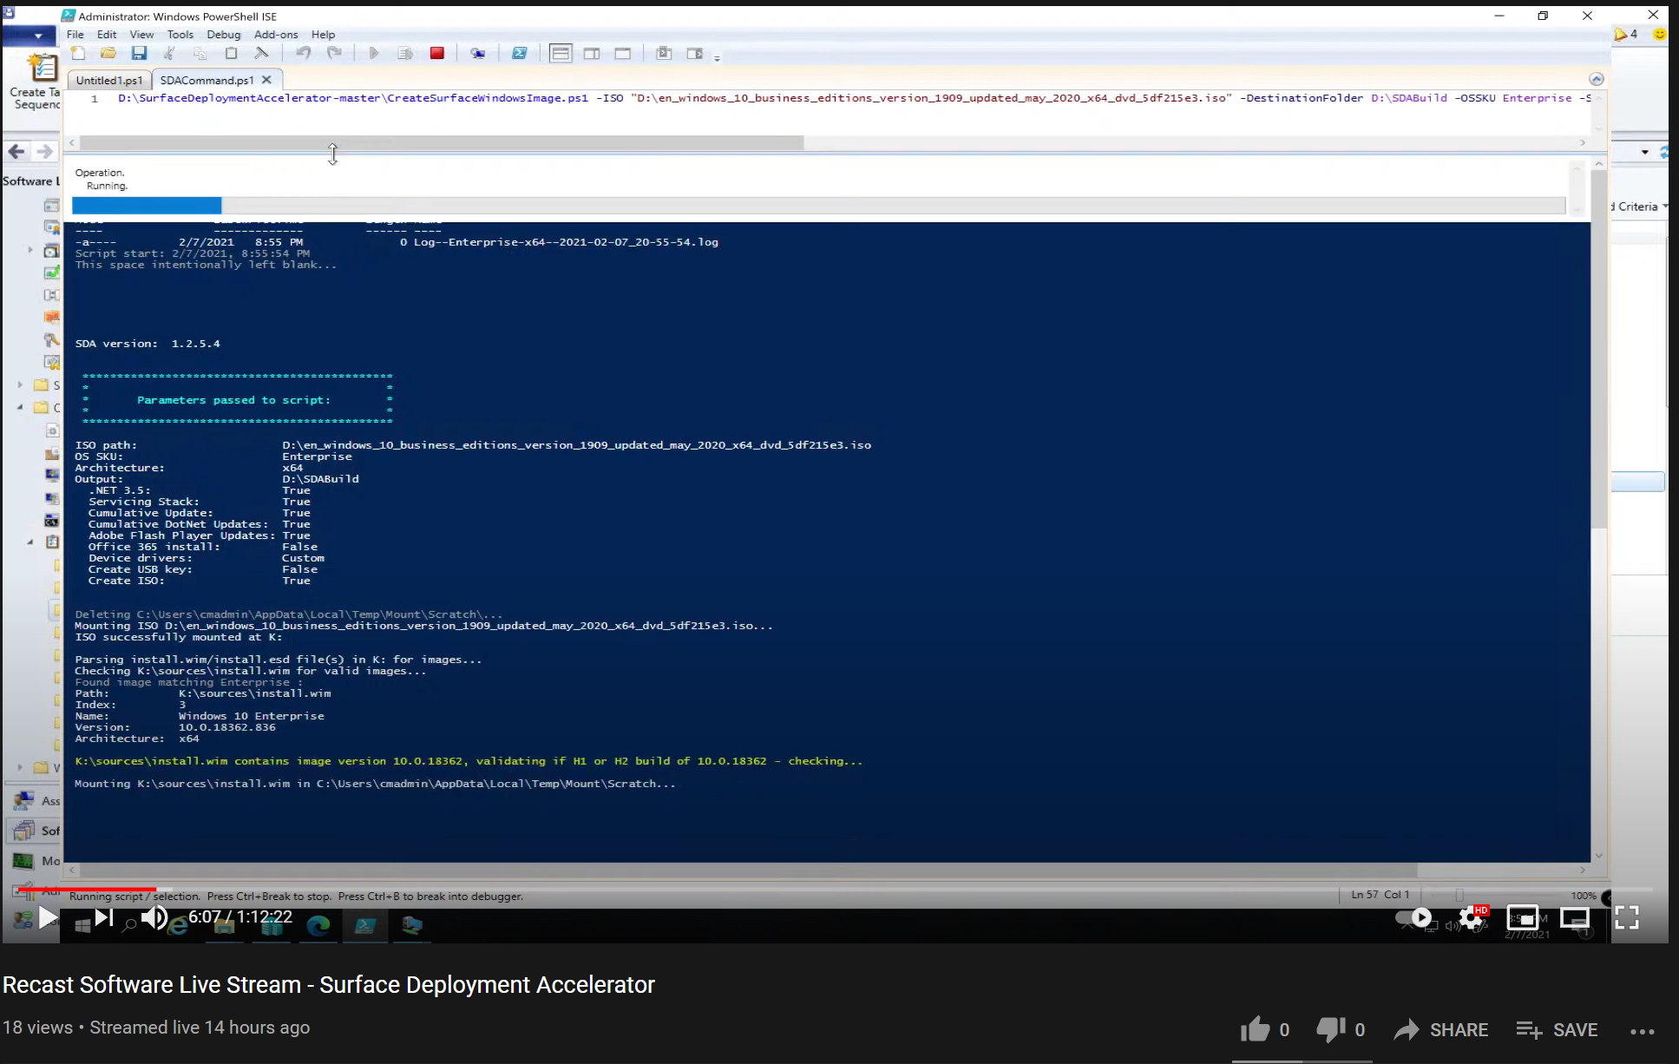Mute the video volume
This screenshot has width=1679, height=1064.
(154, 917)
